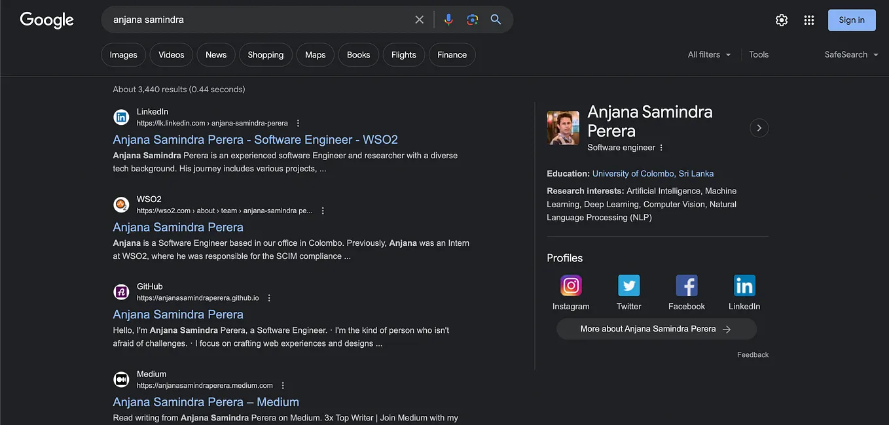Image resolution: width=889 pixels, height=425 pixels.
Task: Click More about Anjana Samindra Perera
Action: [x=657, y=330]
